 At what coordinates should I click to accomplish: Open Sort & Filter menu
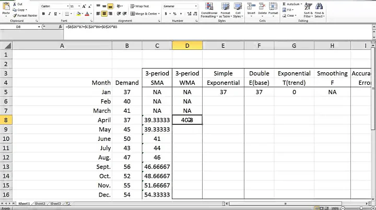[308, 10]
